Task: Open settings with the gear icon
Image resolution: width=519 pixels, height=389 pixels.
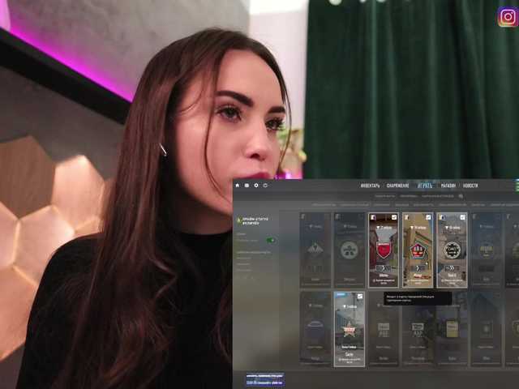Action: (x=256, y=186)
